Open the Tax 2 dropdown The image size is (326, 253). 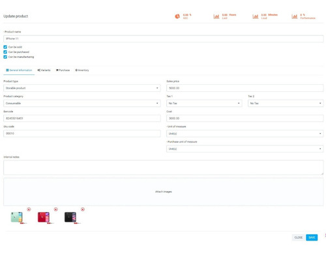(286, 103)
